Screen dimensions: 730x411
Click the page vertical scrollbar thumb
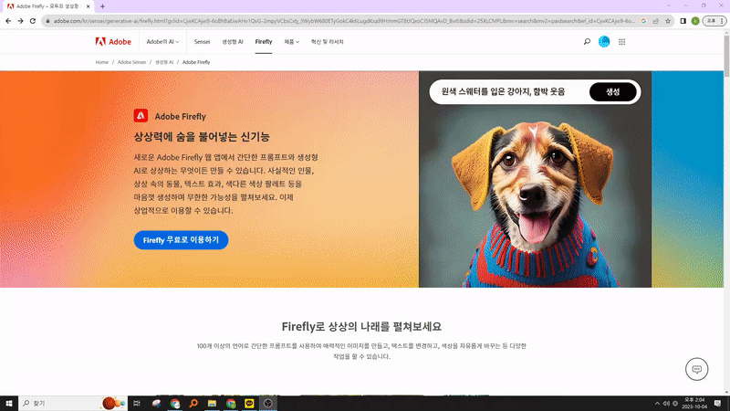point(726,56)
